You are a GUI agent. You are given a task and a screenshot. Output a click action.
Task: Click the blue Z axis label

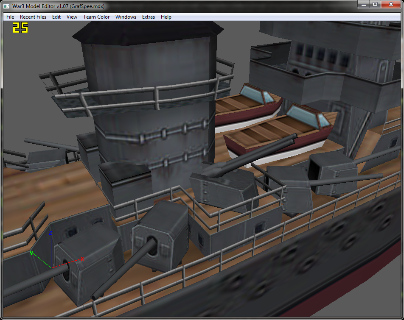click(50, 233)
